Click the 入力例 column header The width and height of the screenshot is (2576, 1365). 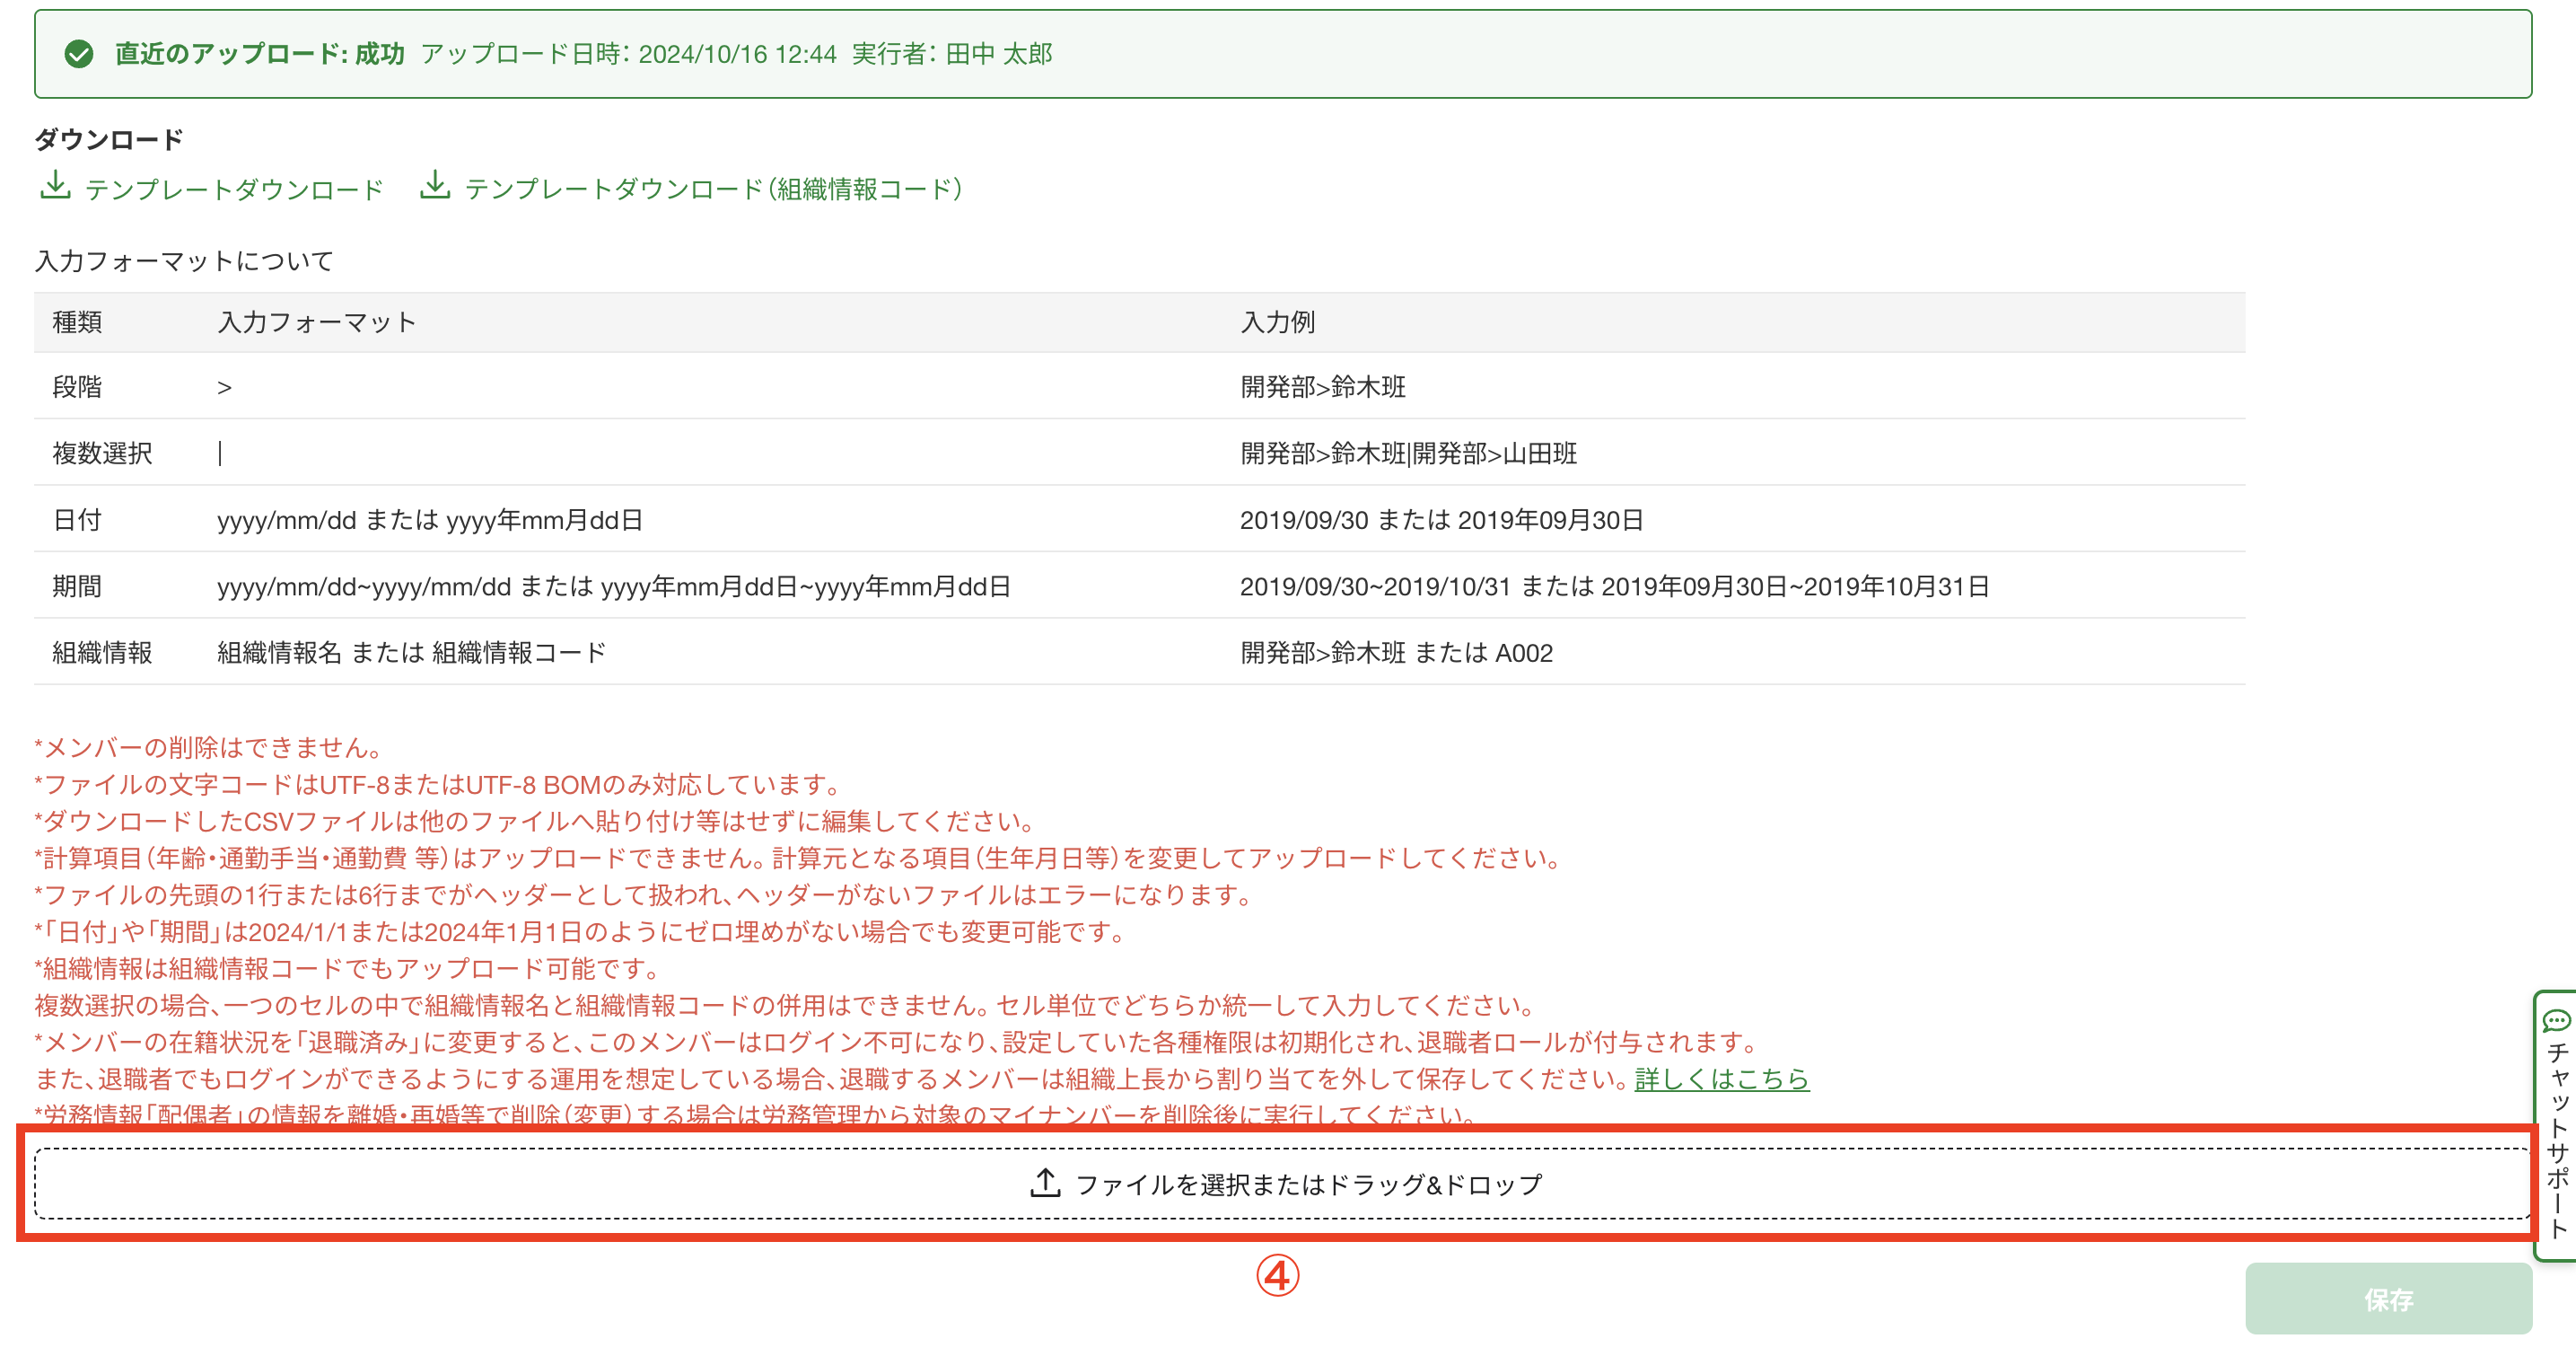[1277, 322]
